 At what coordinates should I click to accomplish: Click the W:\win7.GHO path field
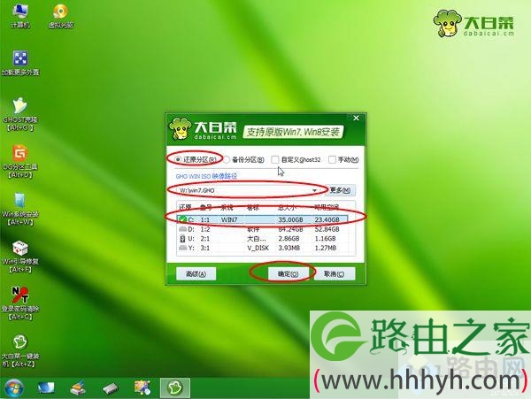point(248,190)
